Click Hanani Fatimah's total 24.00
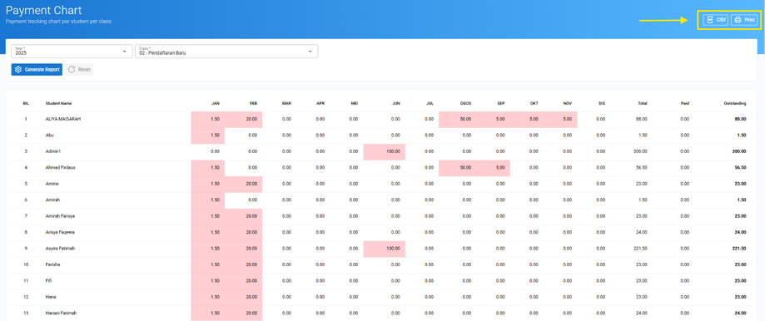Image resolution: width=765 pixels, height=321 pixels. coord(642,313)
